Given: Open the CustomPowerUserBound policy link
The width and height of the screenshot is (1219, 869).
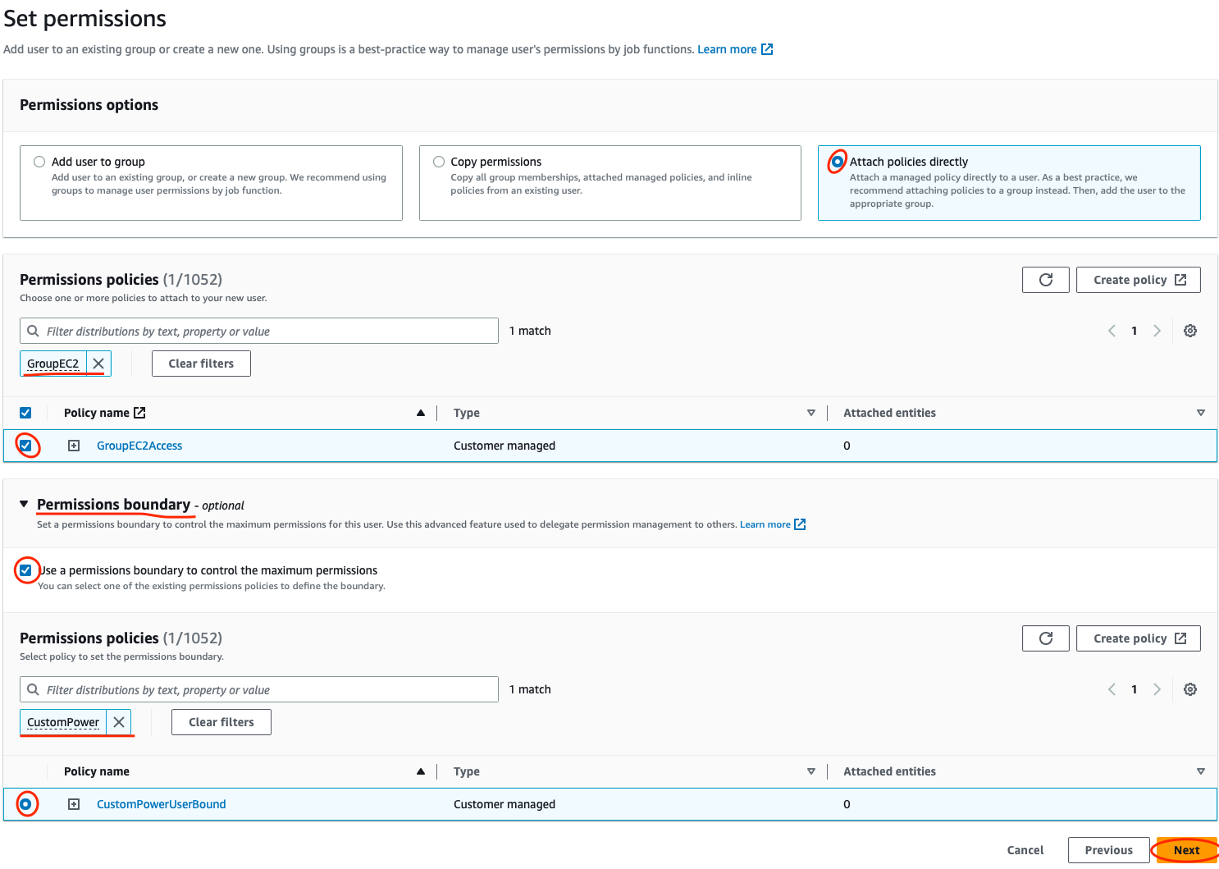Looking at the screenshot, I should (x=161, y=804).
